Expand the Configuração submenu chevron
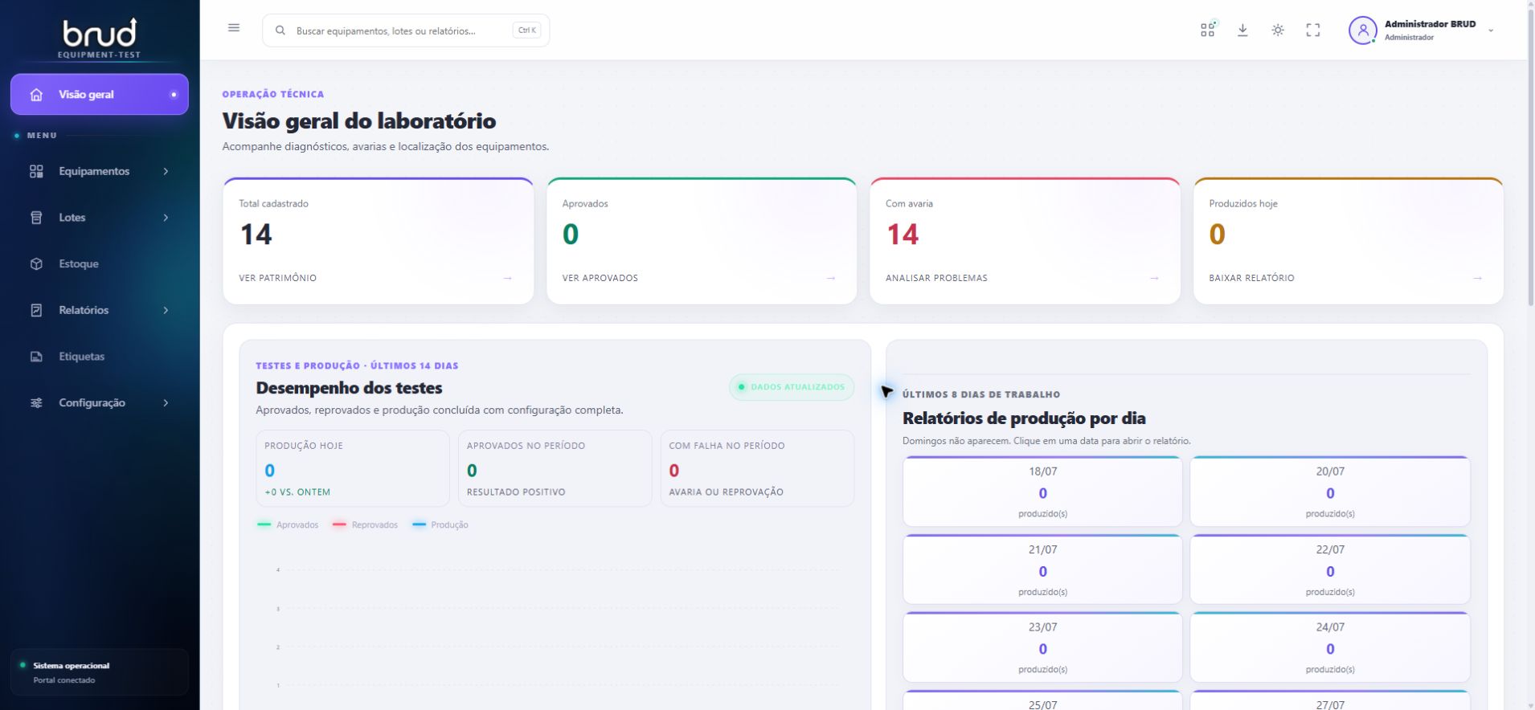 (x=166, y=403)
